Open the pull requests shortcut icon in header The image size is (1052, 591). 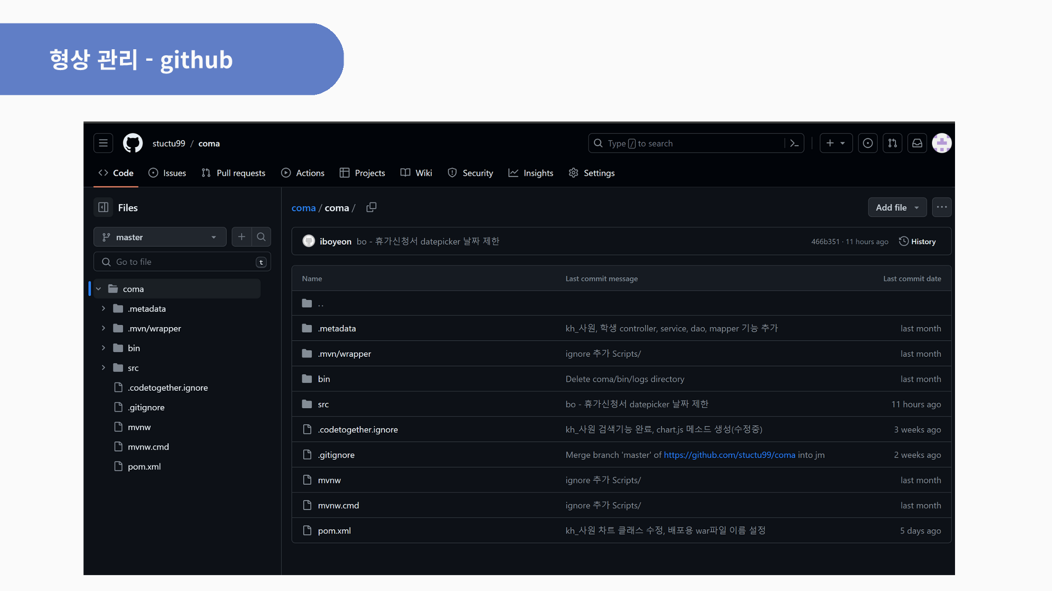pos(892,143)
